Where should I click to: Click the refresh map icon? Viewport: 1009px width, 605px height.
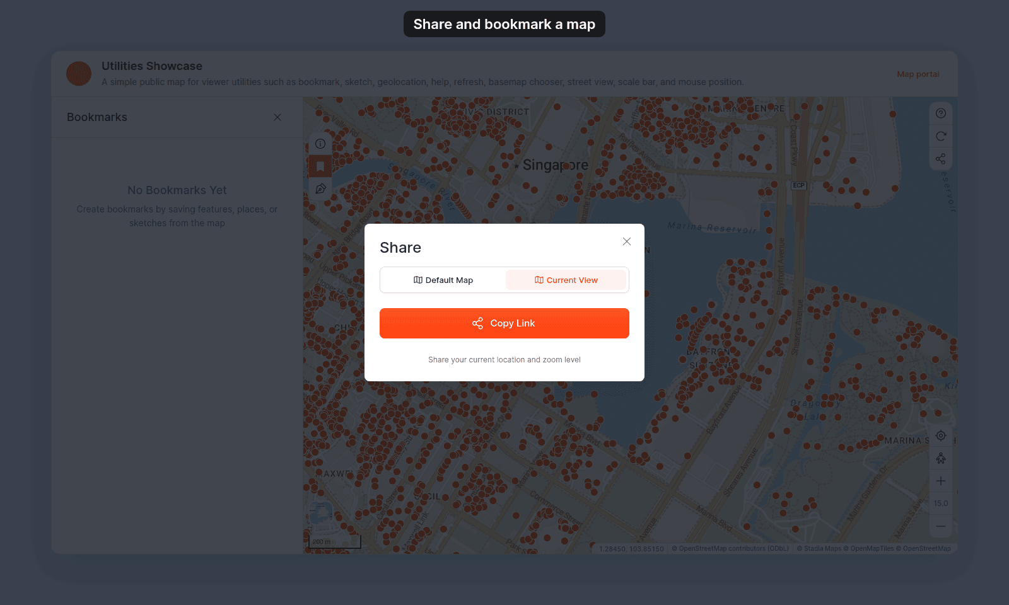click(x=941, y=136)
